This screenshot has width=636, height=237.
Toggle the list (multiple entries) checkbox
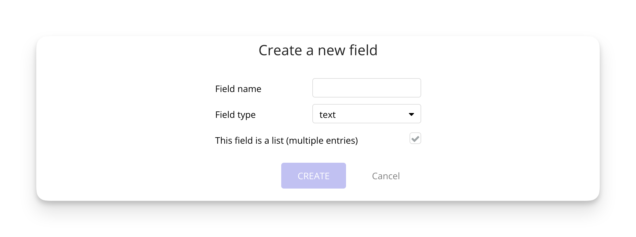click(x=415, y=138)
